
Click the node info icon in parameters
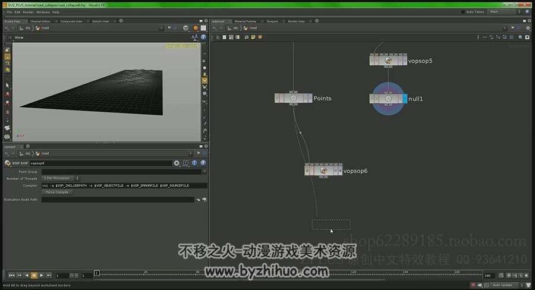(x=194, y=163)
